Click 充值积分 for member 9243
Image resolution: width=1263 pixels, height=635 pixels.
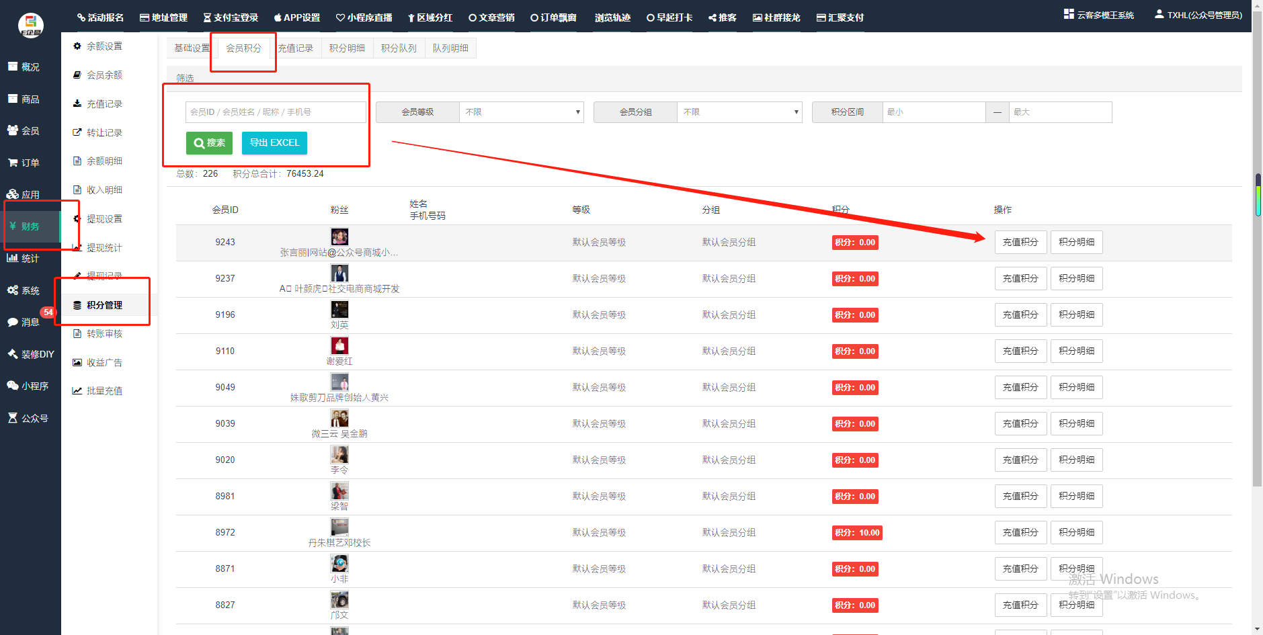(x=1020, y=243)
